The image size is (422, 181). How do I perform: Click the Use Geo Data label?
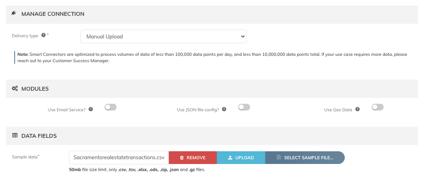[338, 110]
